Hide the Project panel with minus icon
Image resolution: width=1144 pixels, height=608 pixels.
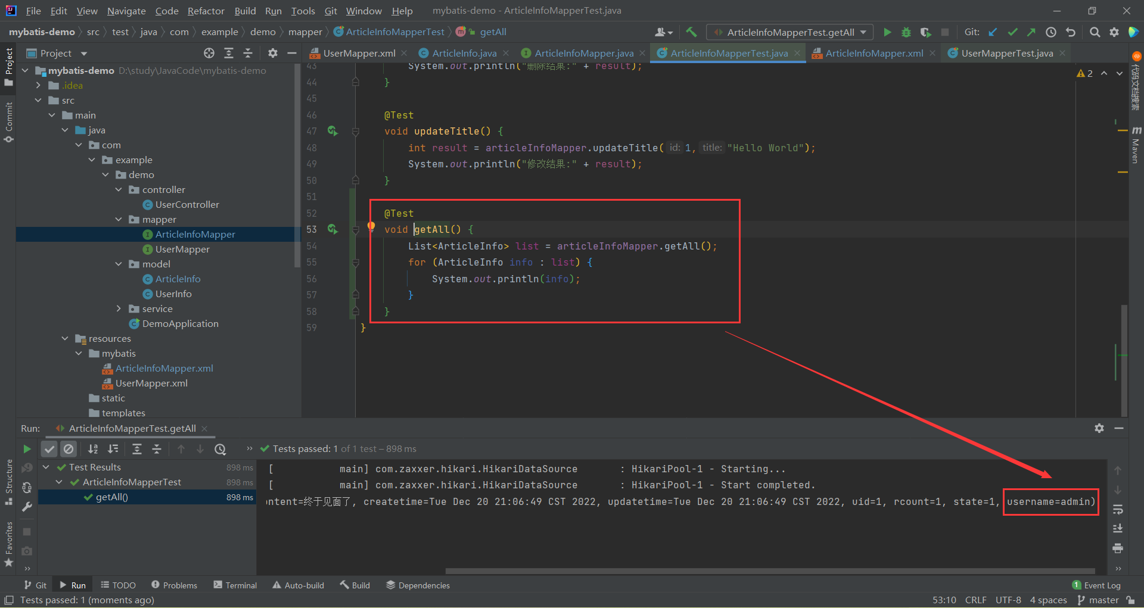coord(292,53)
